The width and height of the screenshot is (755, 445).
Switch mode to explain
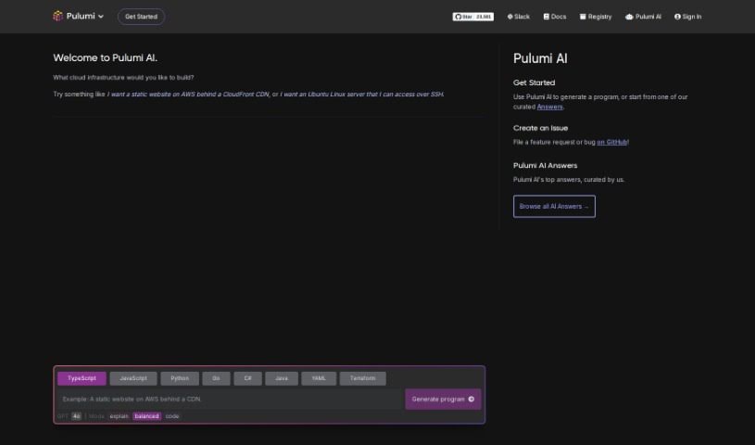coord(119,416)
